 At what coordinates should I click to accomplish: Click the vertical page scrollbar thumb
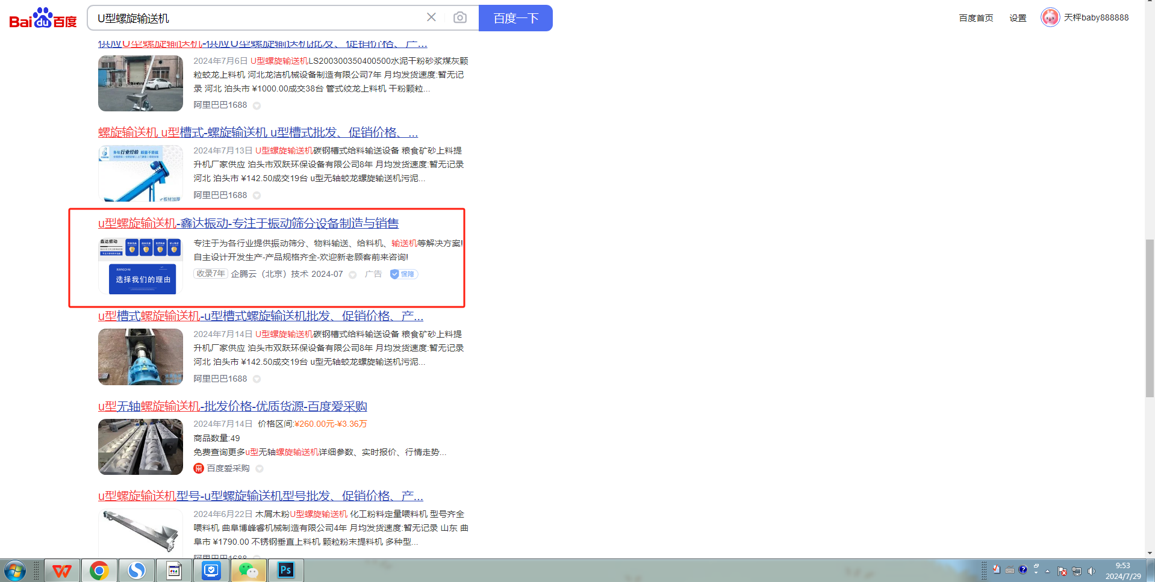[x=1150, y=318]
